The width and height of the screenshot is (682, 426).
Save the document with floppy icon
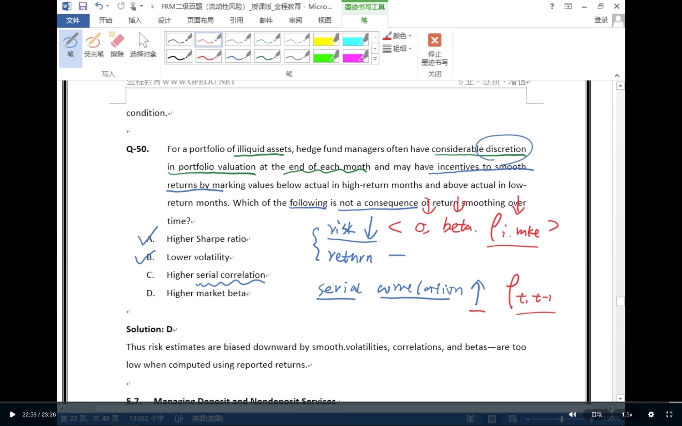click(x=83, y=6)
